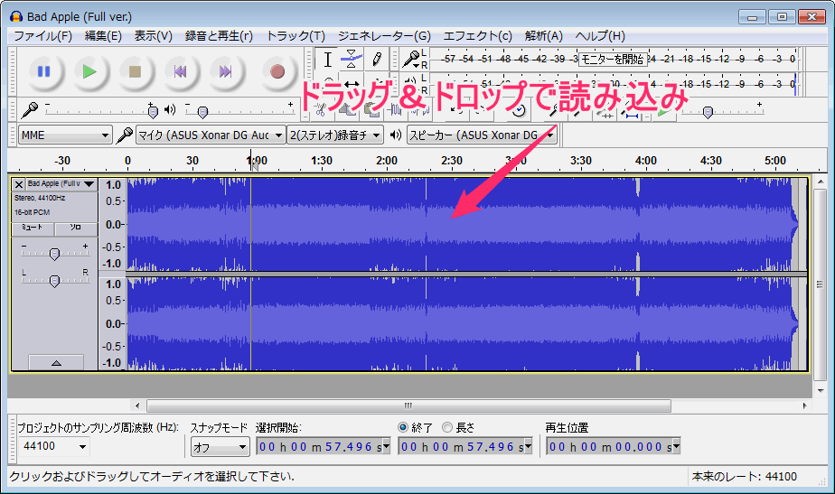835x494 pixels.
Task: Start recording with the red Record button
Action: (x=277, y=71)
